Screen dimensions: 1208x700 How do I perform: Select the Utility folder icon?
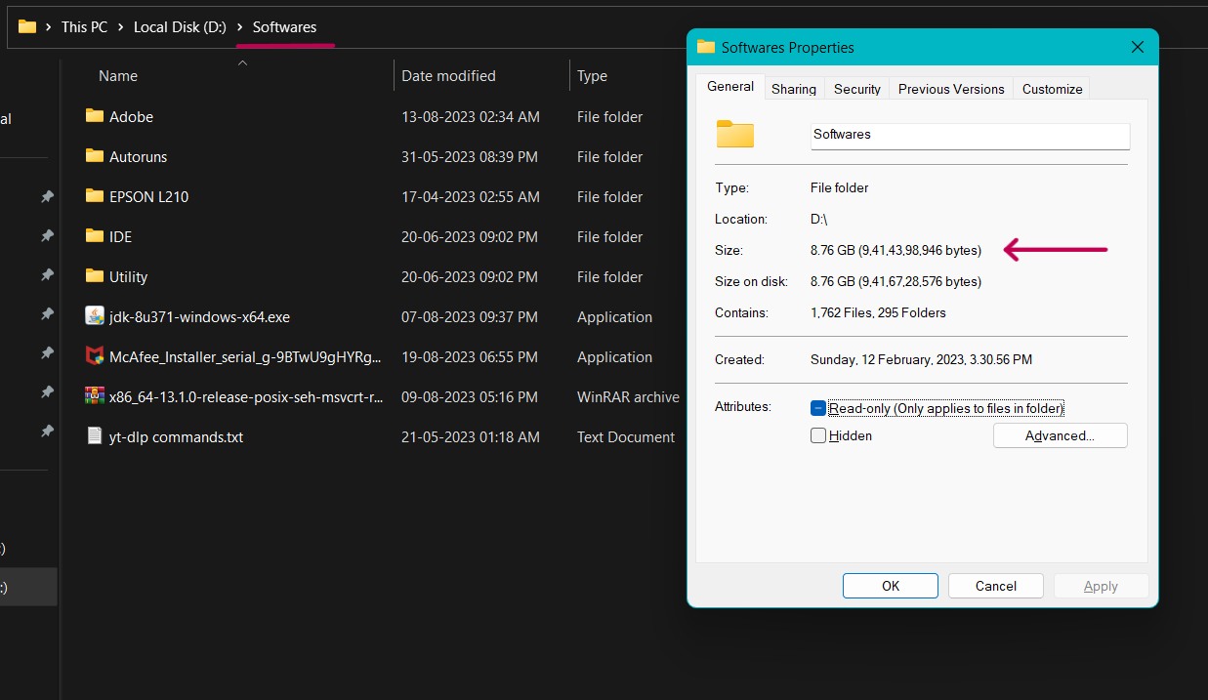pyautogui.click(x=93, y=276)
